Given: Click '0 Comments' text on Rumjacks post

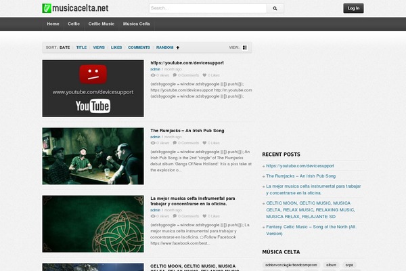Looking at the screenshot, I should (189, 143).
